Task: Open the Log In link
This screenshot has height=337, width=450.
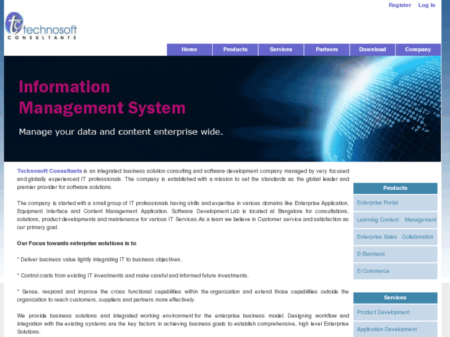Action: pyautogui.click(x=426, y=5)
